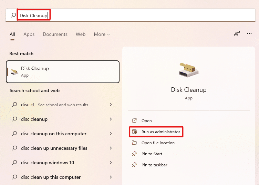
Task: Click the Open action
Action: (146, 121)
